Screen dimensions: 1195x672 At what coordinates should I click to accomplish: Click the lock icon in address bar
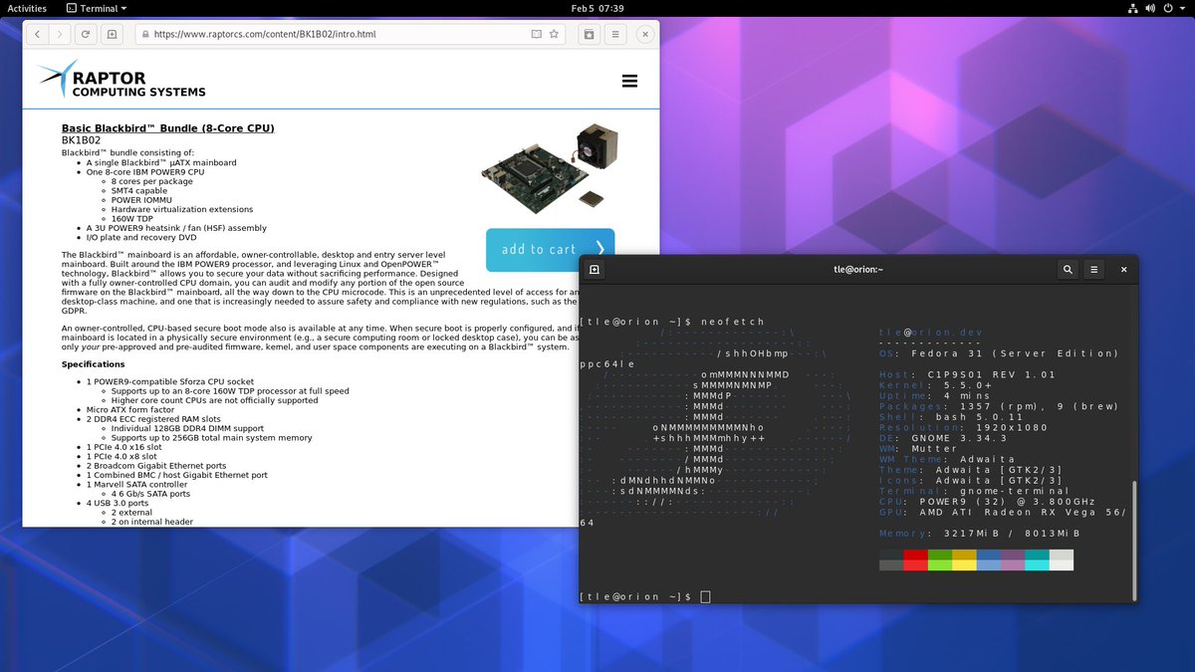click(145, 34)
